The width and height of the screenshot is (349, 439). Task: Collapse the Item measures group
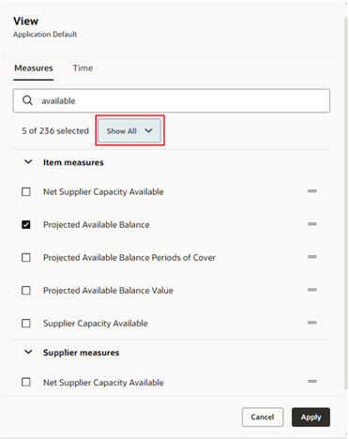pyautogui.click(x=28, y=162)
